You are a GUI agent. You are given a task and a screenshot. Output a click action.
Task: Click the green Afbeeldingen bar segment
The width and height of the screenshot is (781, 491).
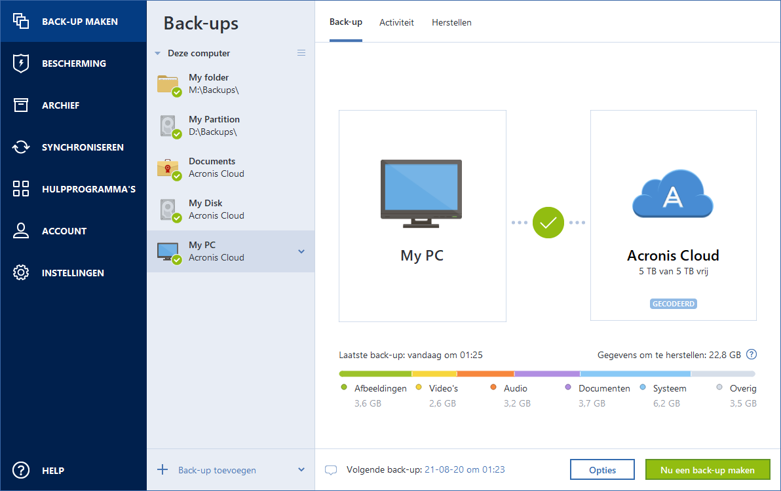375,374
